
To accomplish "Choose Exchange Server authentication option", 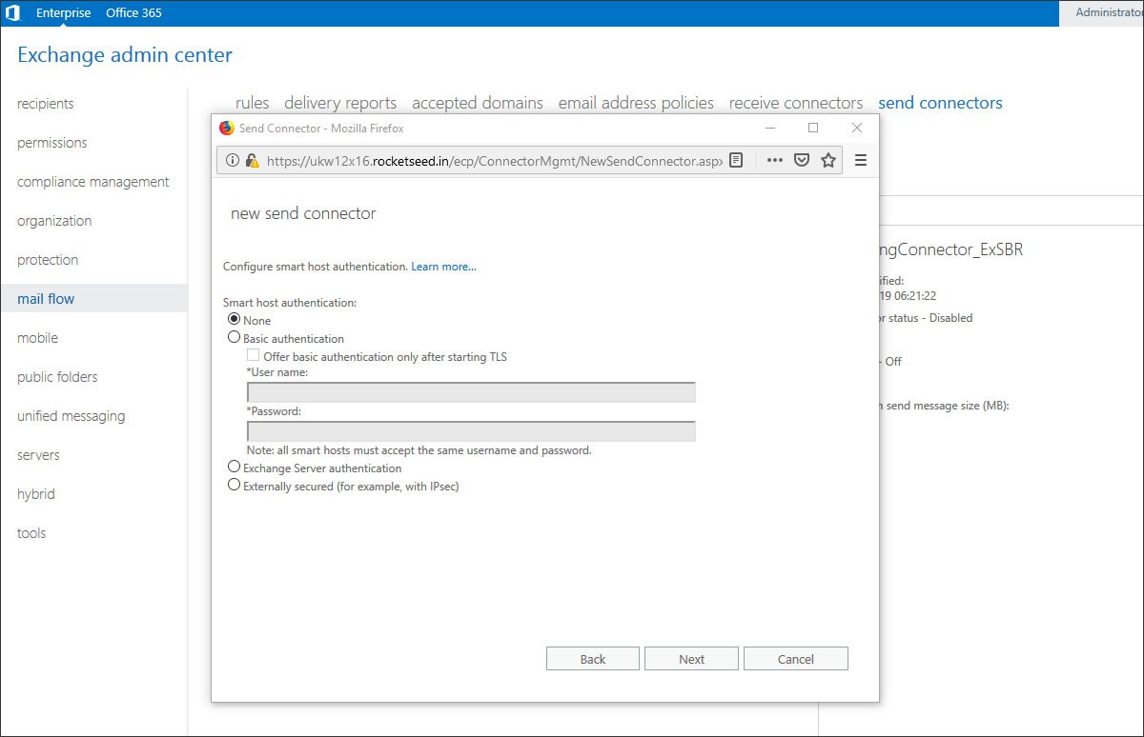I will 235,468.
